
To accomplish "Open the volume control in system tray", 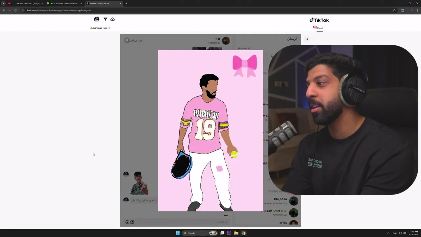I will point(405,233).
